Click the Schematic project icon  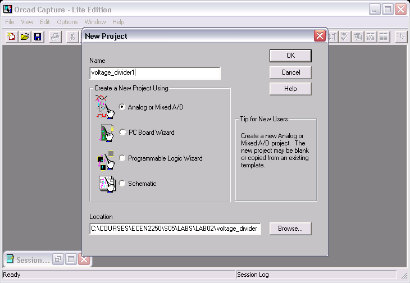[x=107, y=184]
